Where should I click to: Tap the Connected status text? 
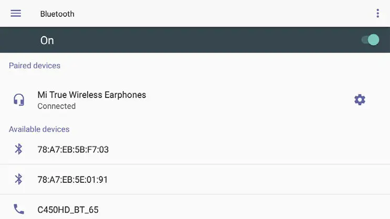57,106
